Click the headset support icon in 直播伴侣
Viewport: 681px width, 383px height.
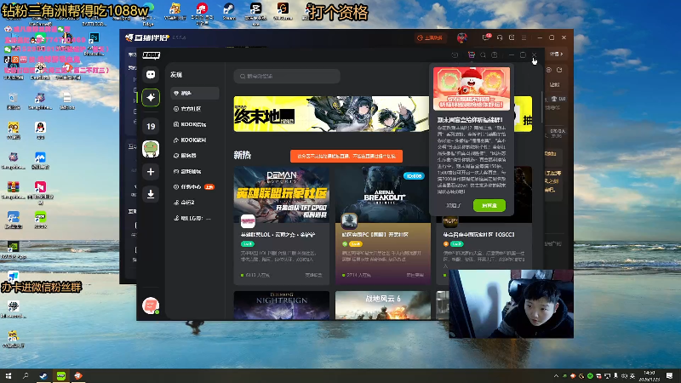(x=500, y=37)
